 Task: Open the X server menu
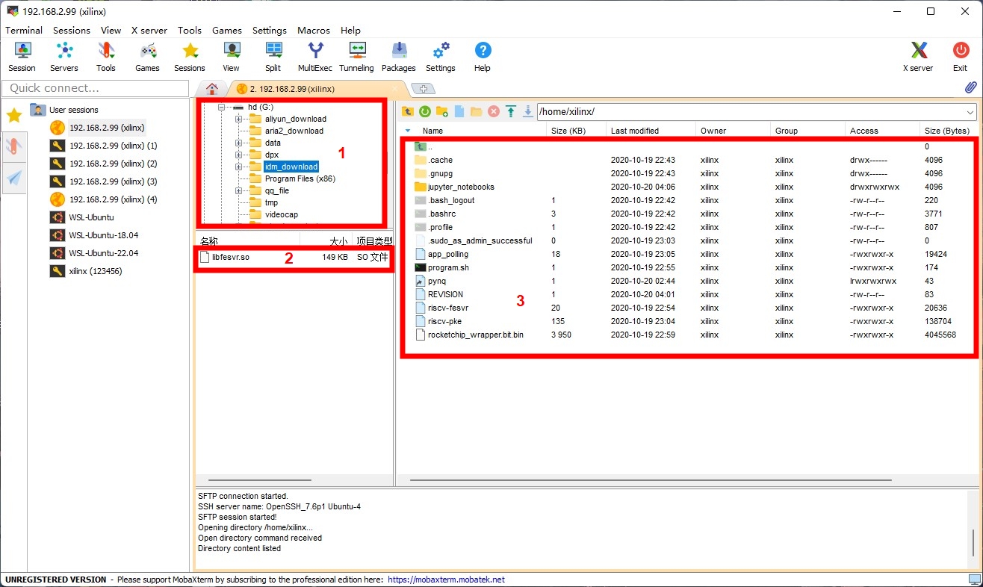click(149, 31)
